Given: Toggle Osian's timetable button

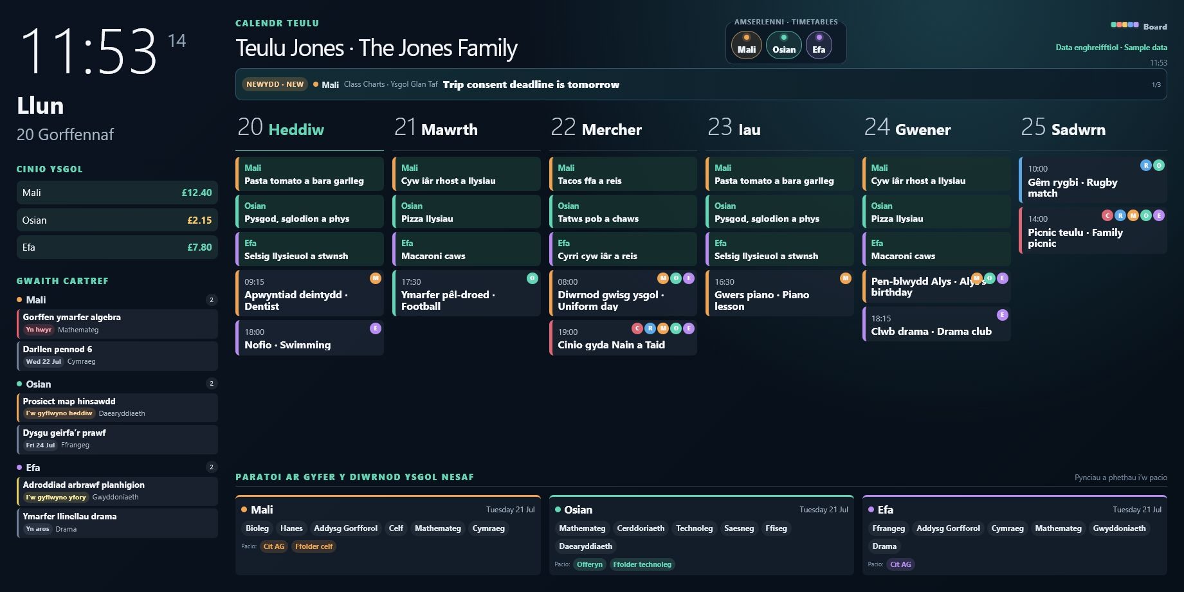Looking at the screenshot, I should 784,45.
